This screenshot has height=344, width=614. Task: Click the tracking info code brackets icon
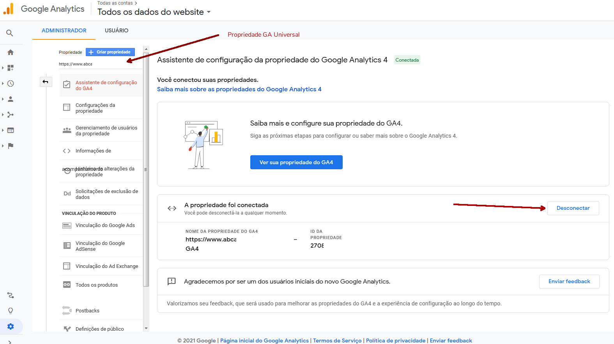(67, 151)
